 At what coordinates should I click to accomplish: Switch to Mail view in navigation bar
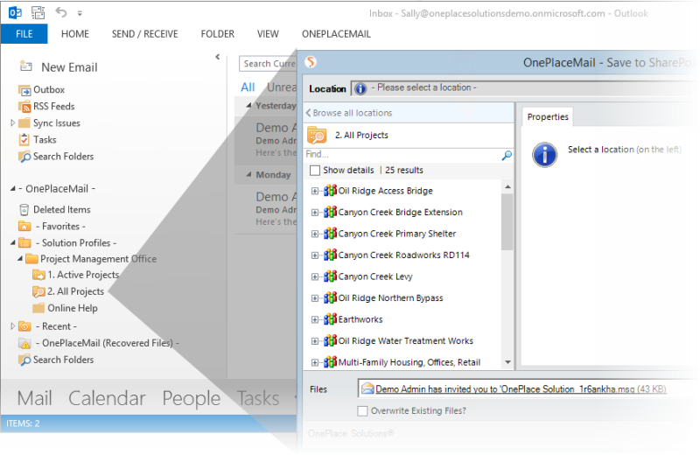[x=35, y=398]
